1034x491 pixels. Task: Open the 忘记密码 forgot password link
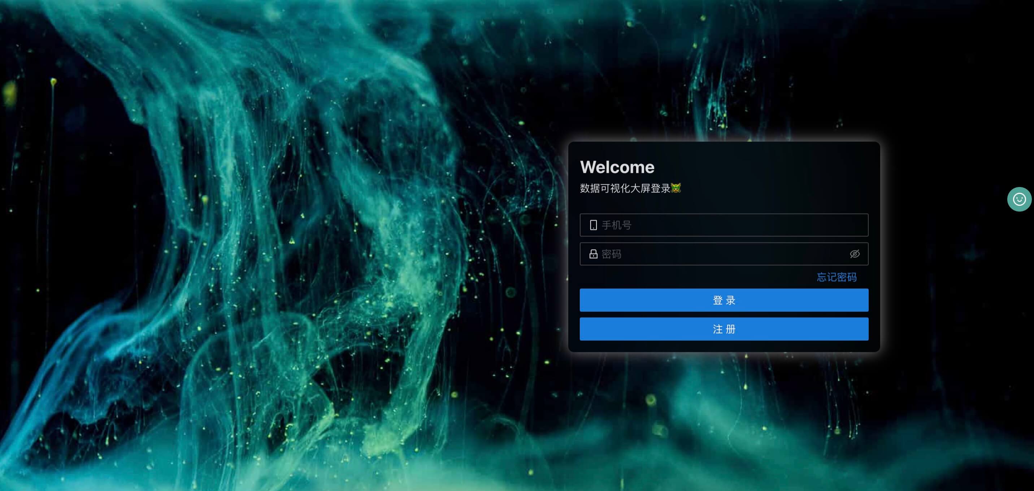pos(837,277)
